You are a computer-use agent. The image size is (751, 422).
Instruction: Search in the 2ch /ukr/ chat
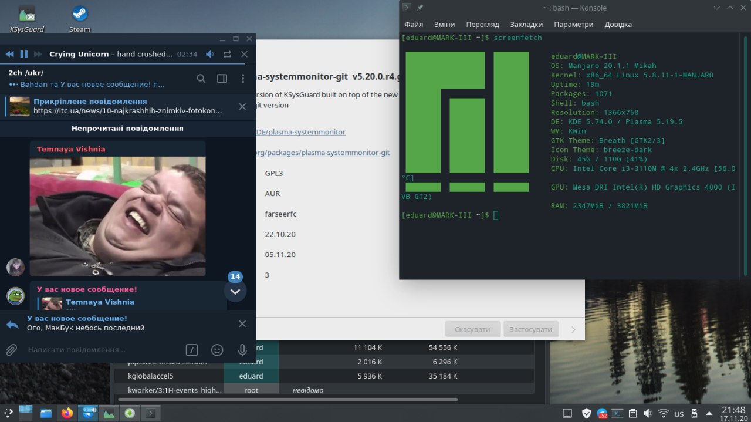(x=201, y=79)
